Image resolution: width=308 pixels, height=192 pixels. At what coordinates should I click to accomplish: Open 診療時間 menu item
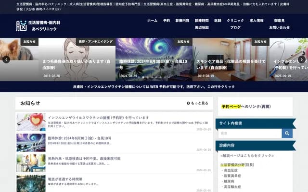(x=202, y=21)
